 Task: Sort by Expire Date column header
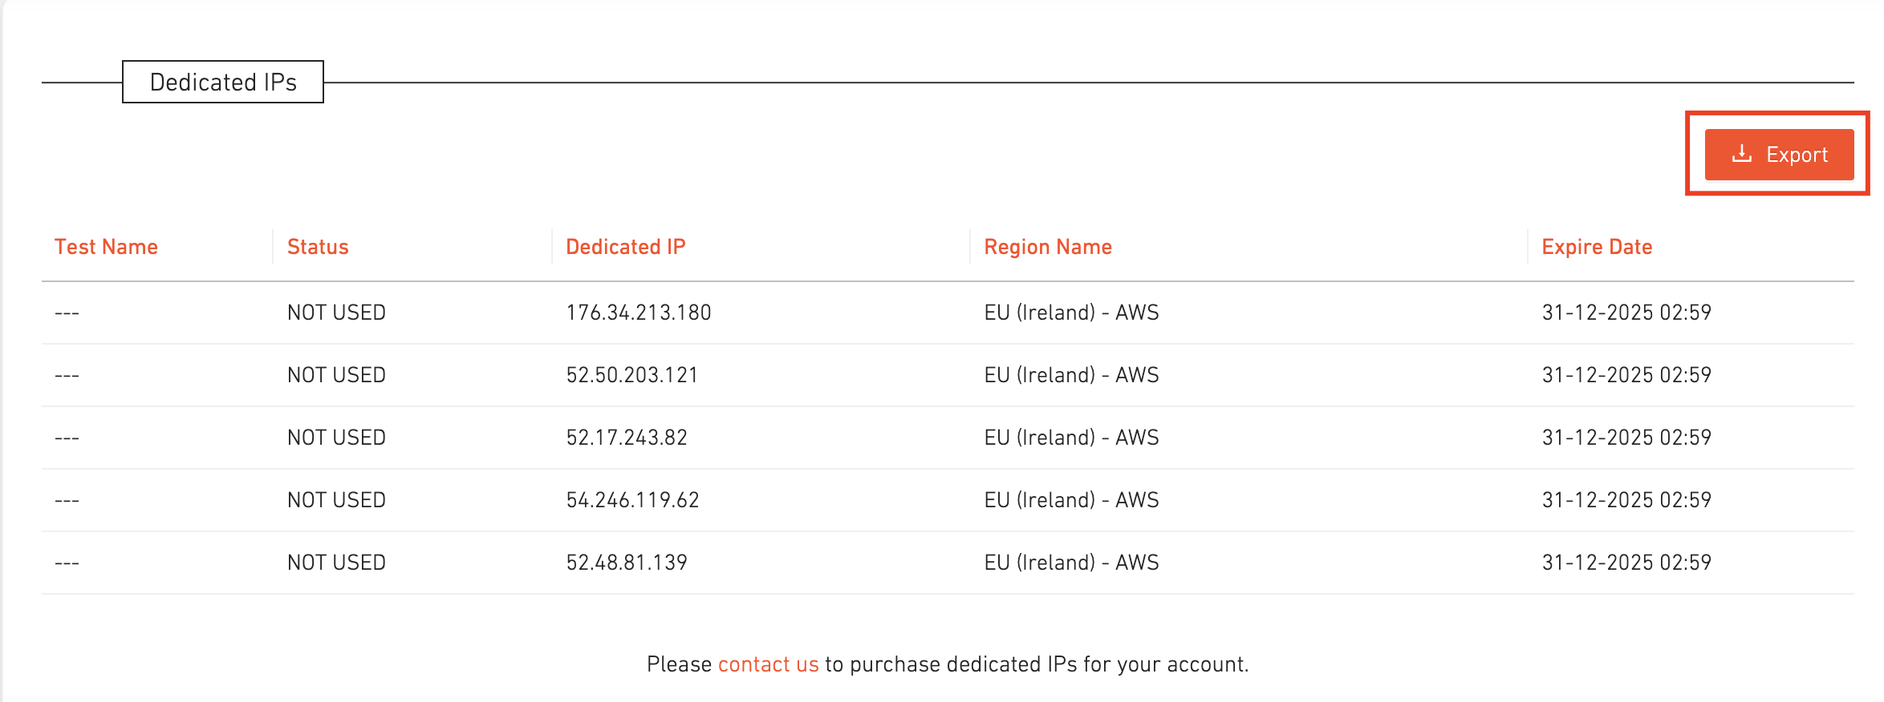(1597, 247)
